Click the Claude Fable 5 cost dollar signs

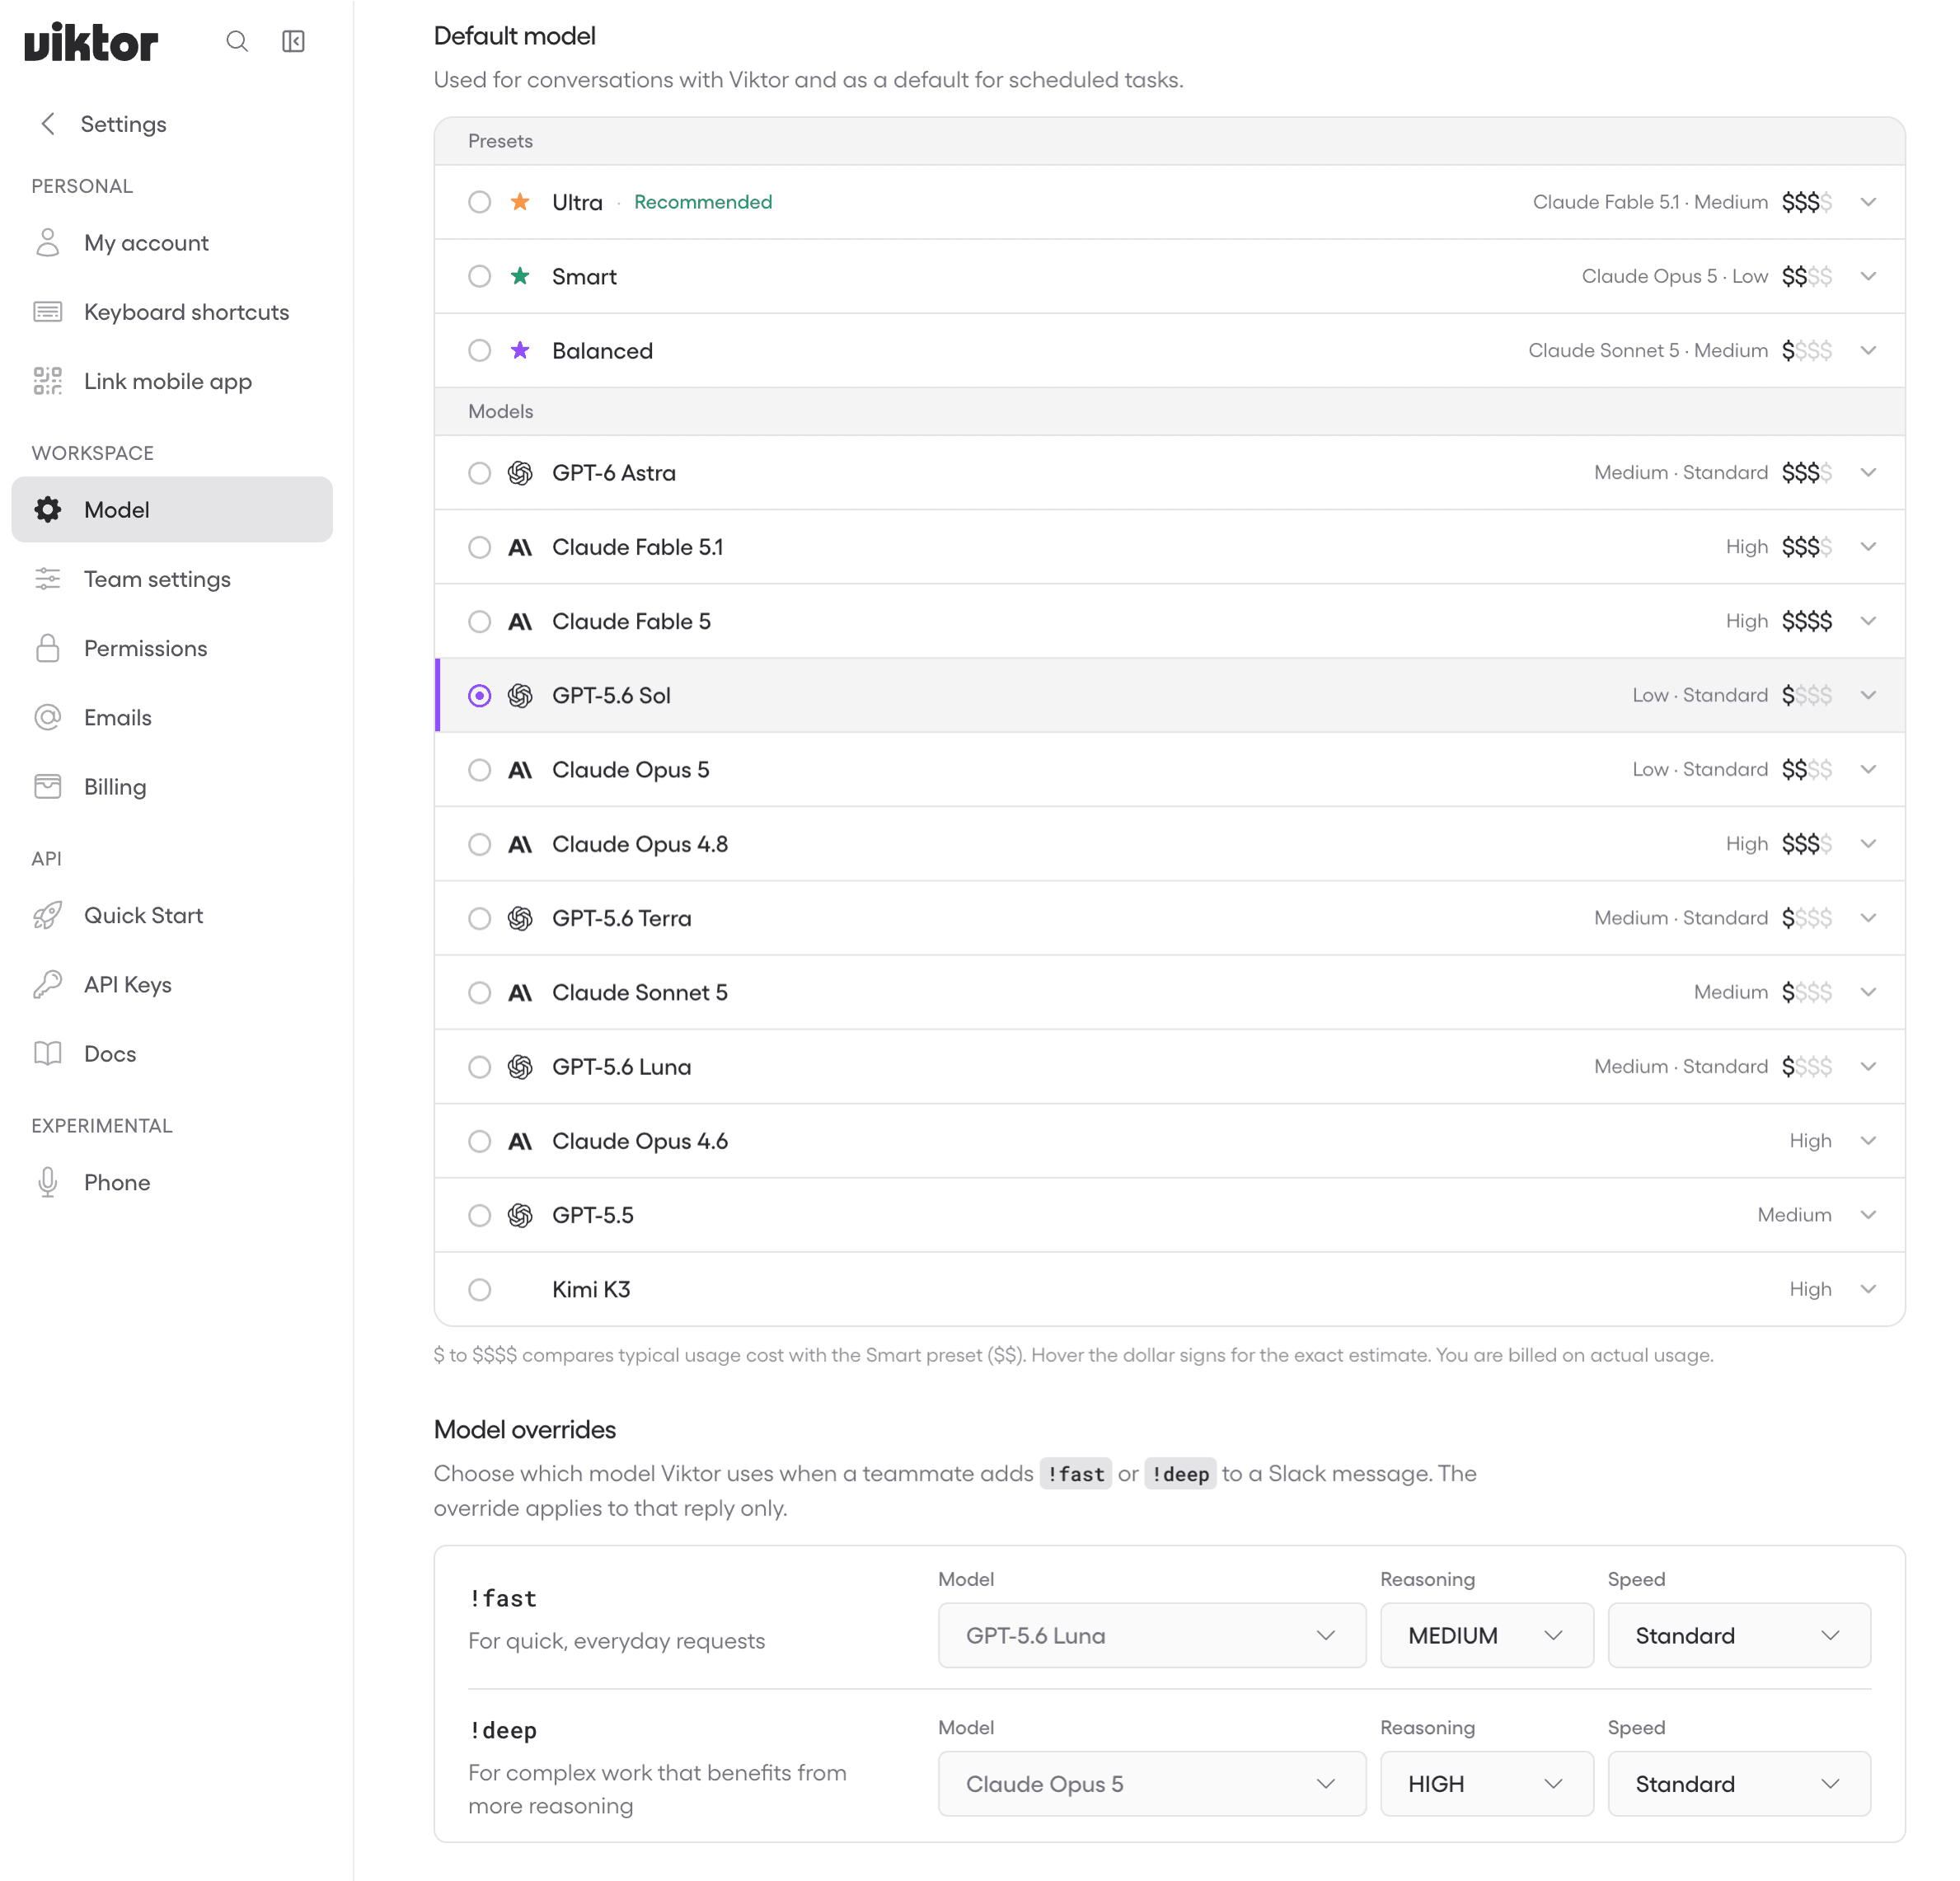[x=1806, y=621]
